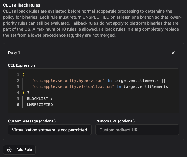Image resolution: width=187 pixels, height=157 pixels.
Task: Click the CEL Expression label
Action: tap(21, 65)
